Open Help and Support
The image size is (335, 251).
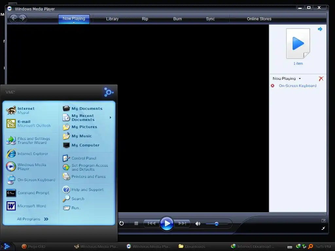tap(87, 190)
